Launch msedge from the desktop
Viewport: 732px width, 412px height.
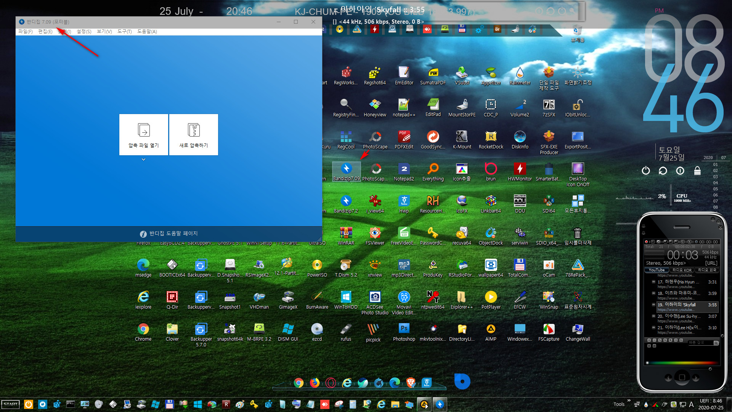[143, 268]
